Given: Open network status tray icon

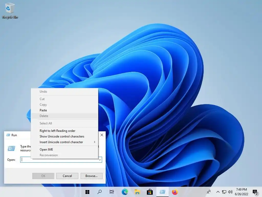Looking at the screenshot, I should coord(224,192).
